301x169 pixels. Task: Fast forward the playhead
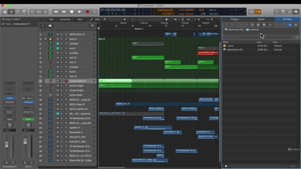(x=64, y=12)
